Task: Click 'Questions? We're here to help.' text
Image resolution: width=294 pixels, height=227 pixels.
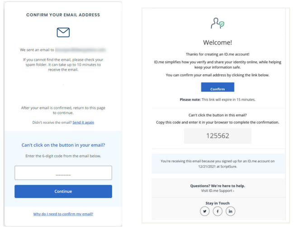Action: [x=218, y=186]
